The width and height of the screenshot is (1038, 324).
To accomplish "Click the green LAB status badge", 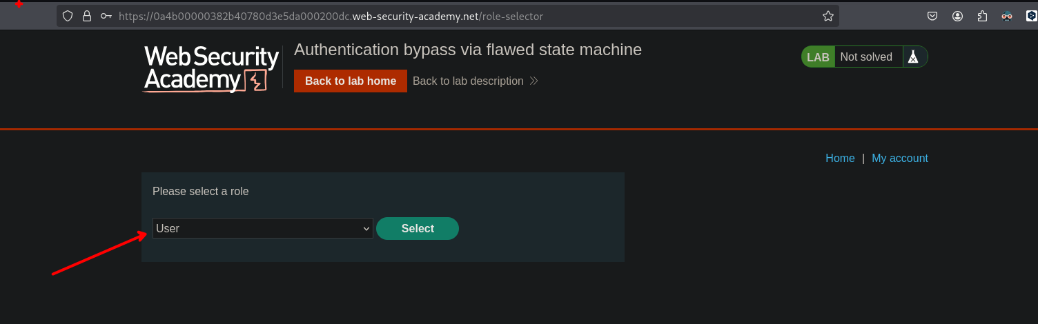I will (818, 57).
